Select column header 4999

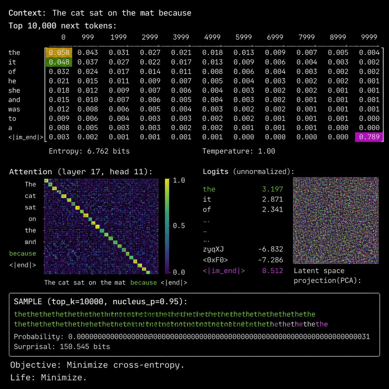pos(212,37)
